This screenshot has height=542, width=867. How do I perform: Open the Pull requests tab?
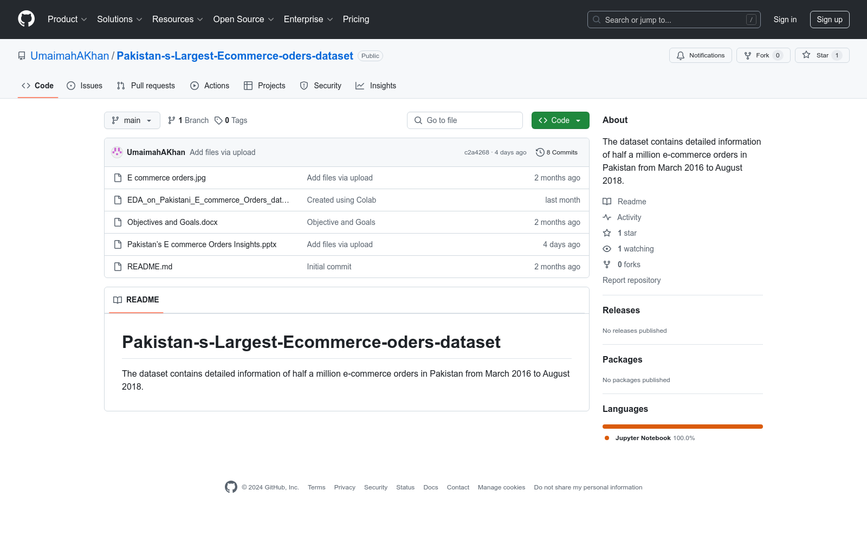pyautogui.click(x=146, y=86)
